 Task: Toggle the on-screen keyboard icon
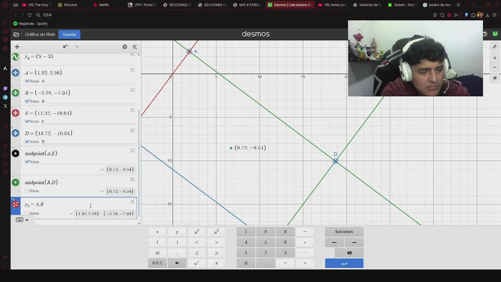click(x=19, y=220)
